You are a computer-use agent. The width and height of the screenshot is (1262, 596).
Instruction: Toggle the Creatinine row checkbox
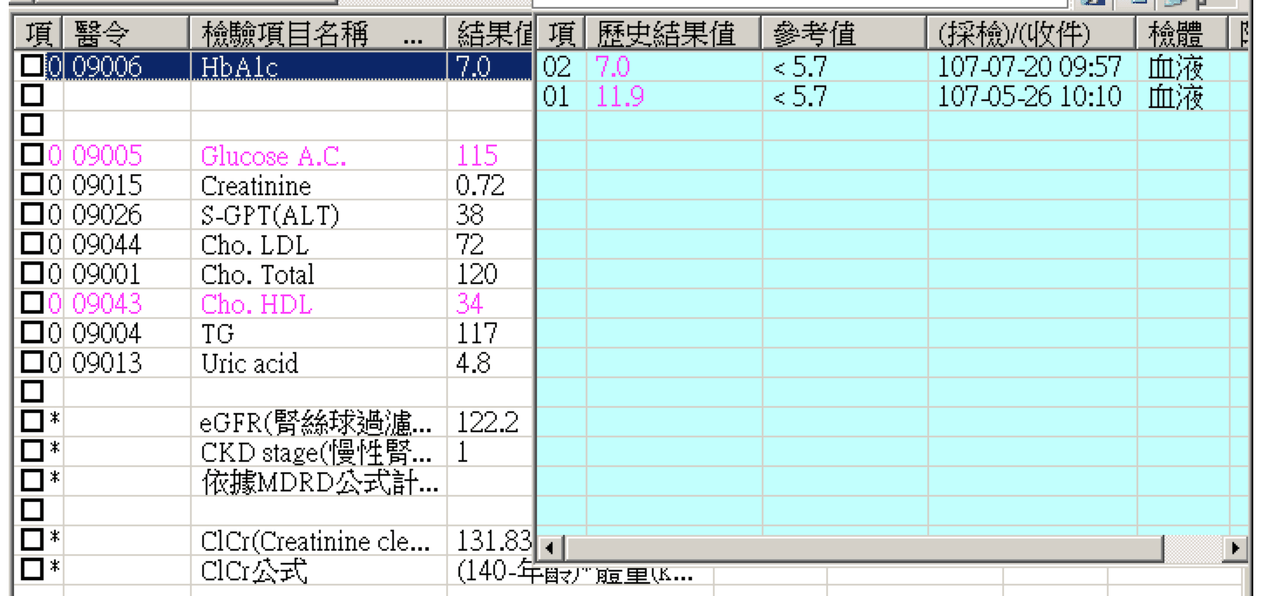[32, 186]
